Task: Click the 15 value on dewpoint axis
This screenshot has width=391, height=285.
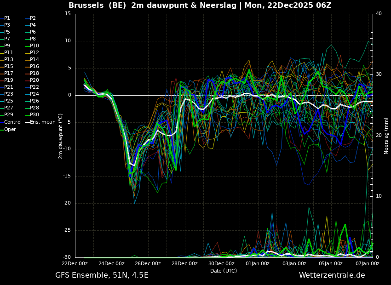Action: pyautogui.click(x=68, y=13)
